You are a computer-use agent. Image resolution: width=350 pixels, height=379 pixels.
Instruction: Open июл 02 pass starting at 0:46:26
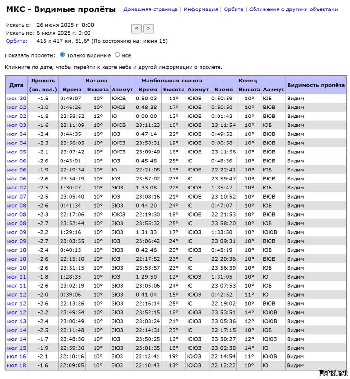pos(17,108)
